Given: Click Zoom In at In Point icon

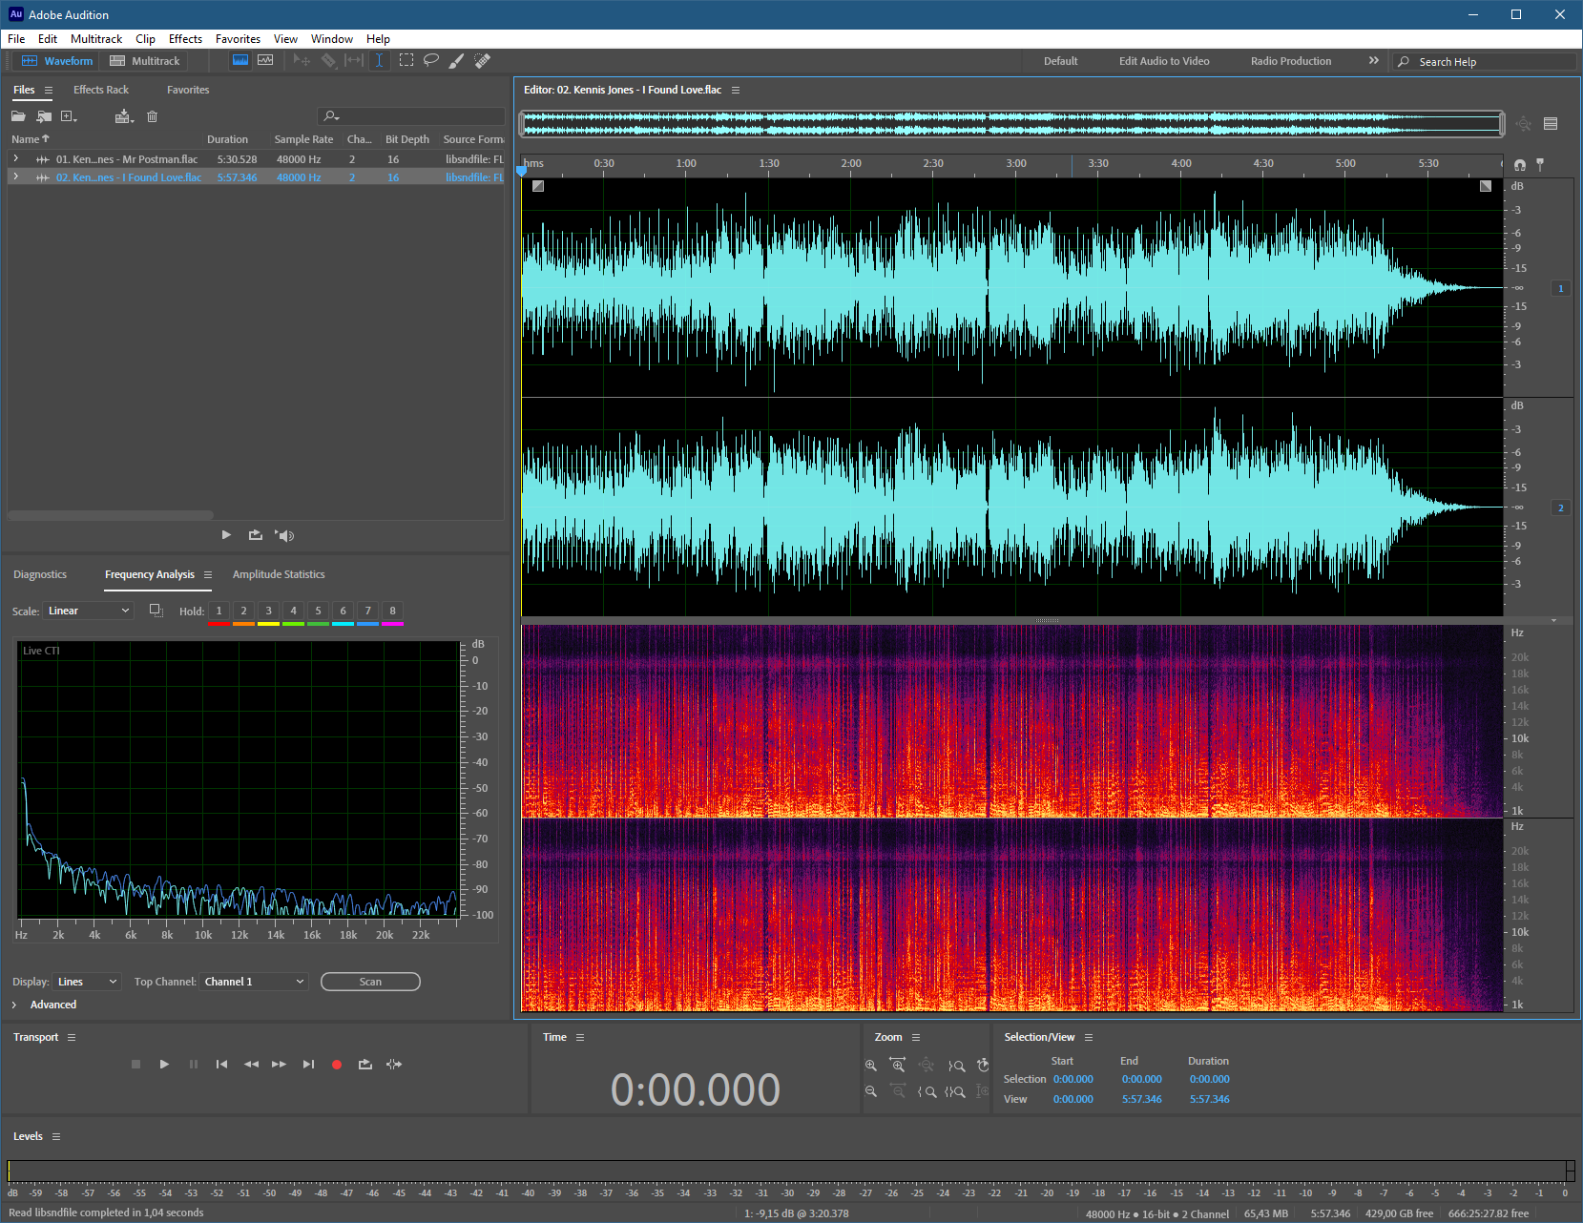Looking at the screenshot, I should tap(927, 1091).
